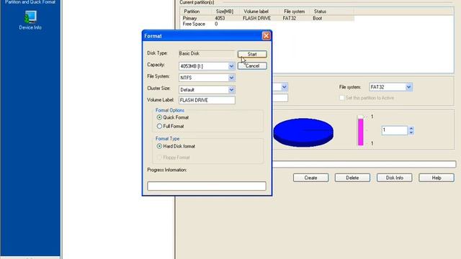The height and width of the screenshot is (259, 461).
Task: Open the Cluster Size dropdown
Action: pyautogui.click(x=231, y=90)
